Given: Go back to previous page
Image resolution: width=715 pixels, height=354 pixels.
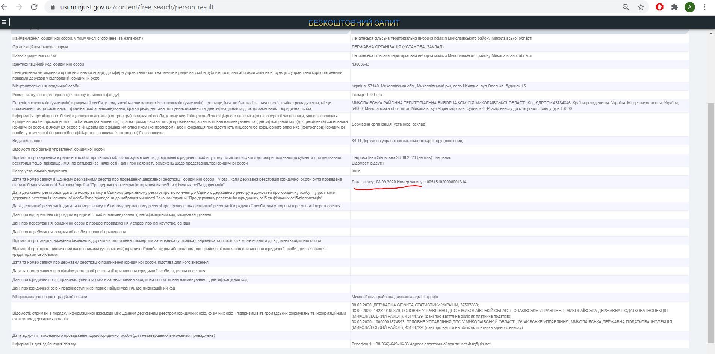Looking at the screenshot, I should pyautogui.click(x=4, y=7).
